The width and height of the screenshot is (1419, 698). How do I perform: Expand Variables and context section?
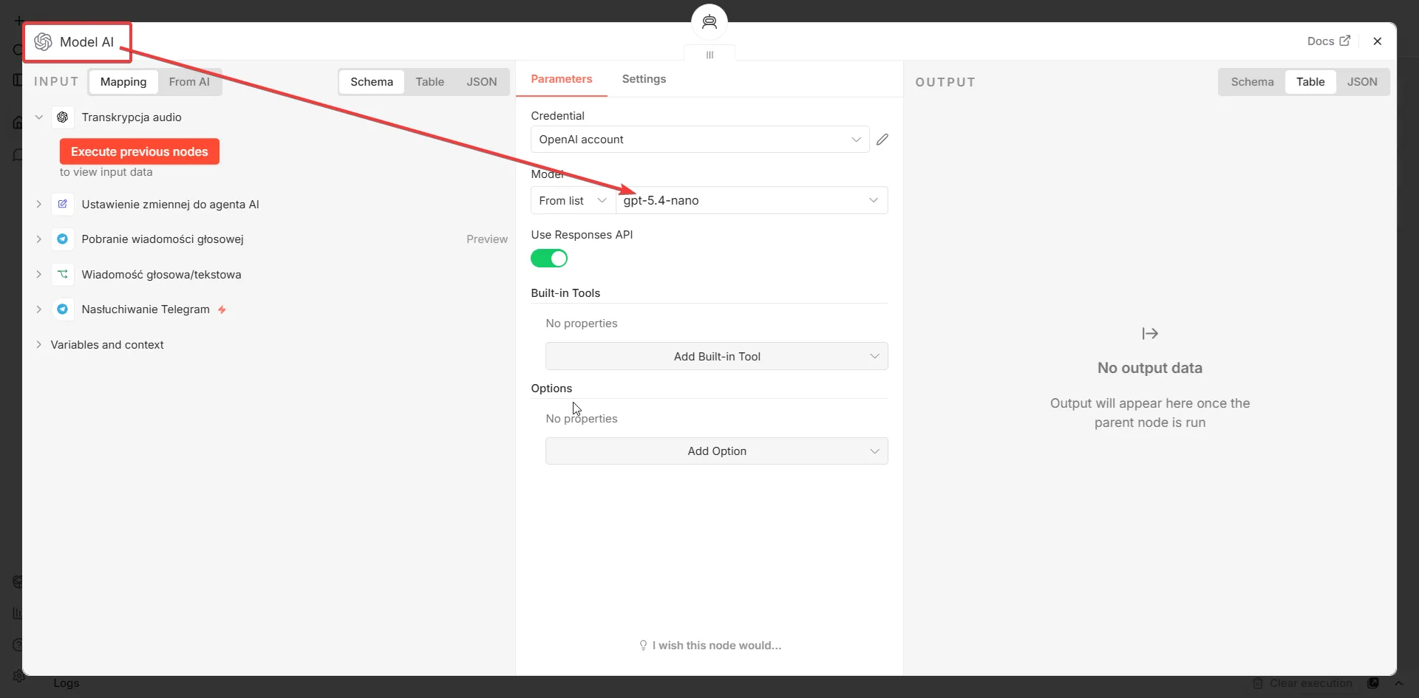(39, 345)
